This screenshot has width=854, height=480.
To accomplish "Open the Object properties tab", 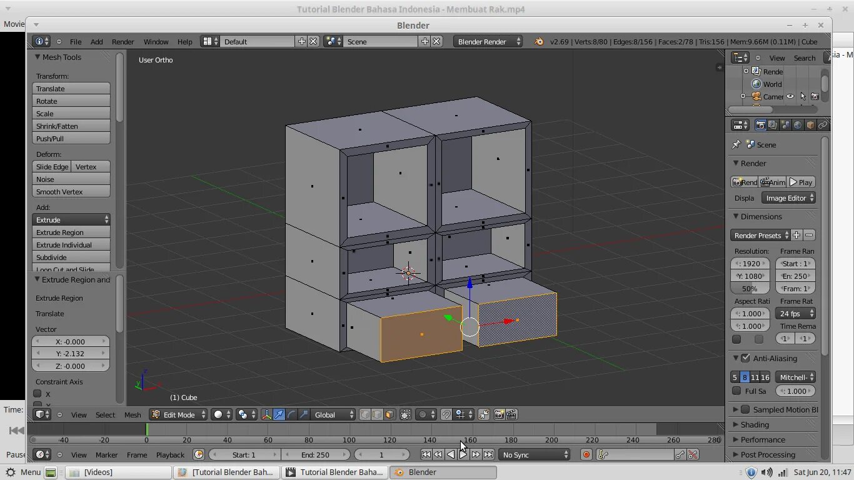I will (810, 125).
